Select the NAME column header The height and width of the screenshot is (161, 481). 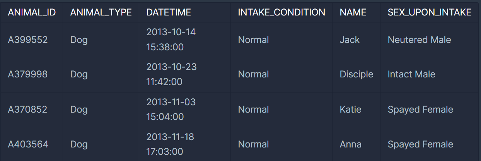pyautogui.click(x=353, y=12)
